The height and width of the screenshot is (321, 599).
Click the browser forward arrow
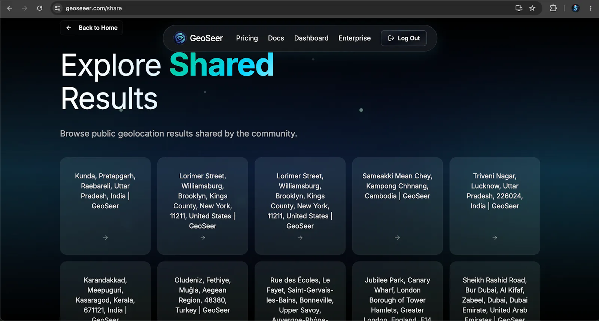(x=25, y=8)
